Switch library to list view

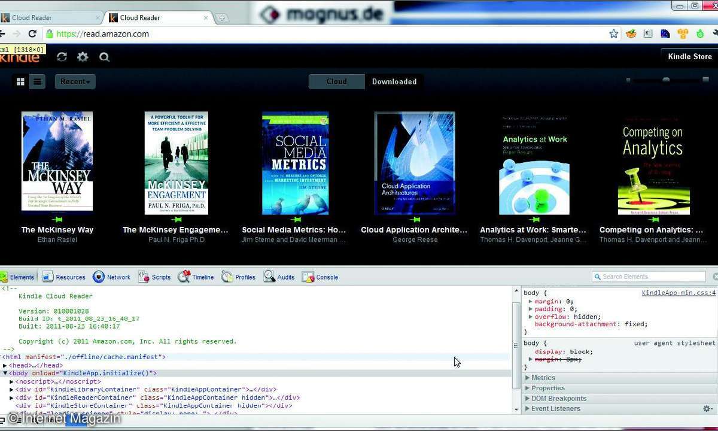[x=37, y=81]
